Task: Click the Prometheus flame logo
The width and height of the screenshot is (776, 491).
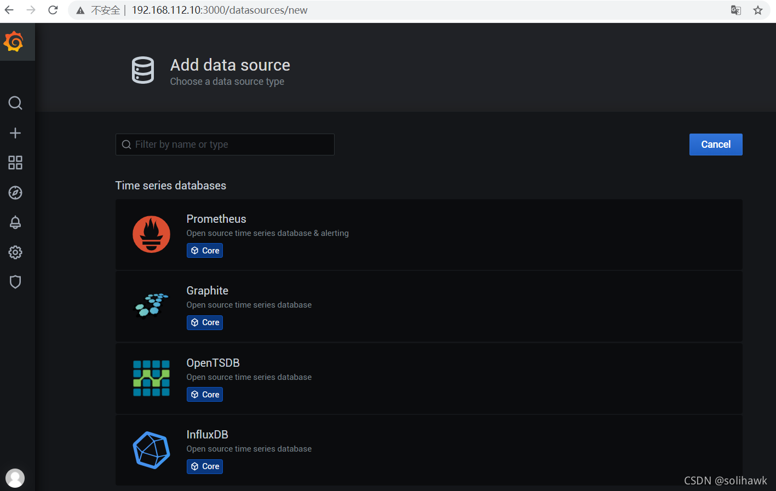Action: 151,234
